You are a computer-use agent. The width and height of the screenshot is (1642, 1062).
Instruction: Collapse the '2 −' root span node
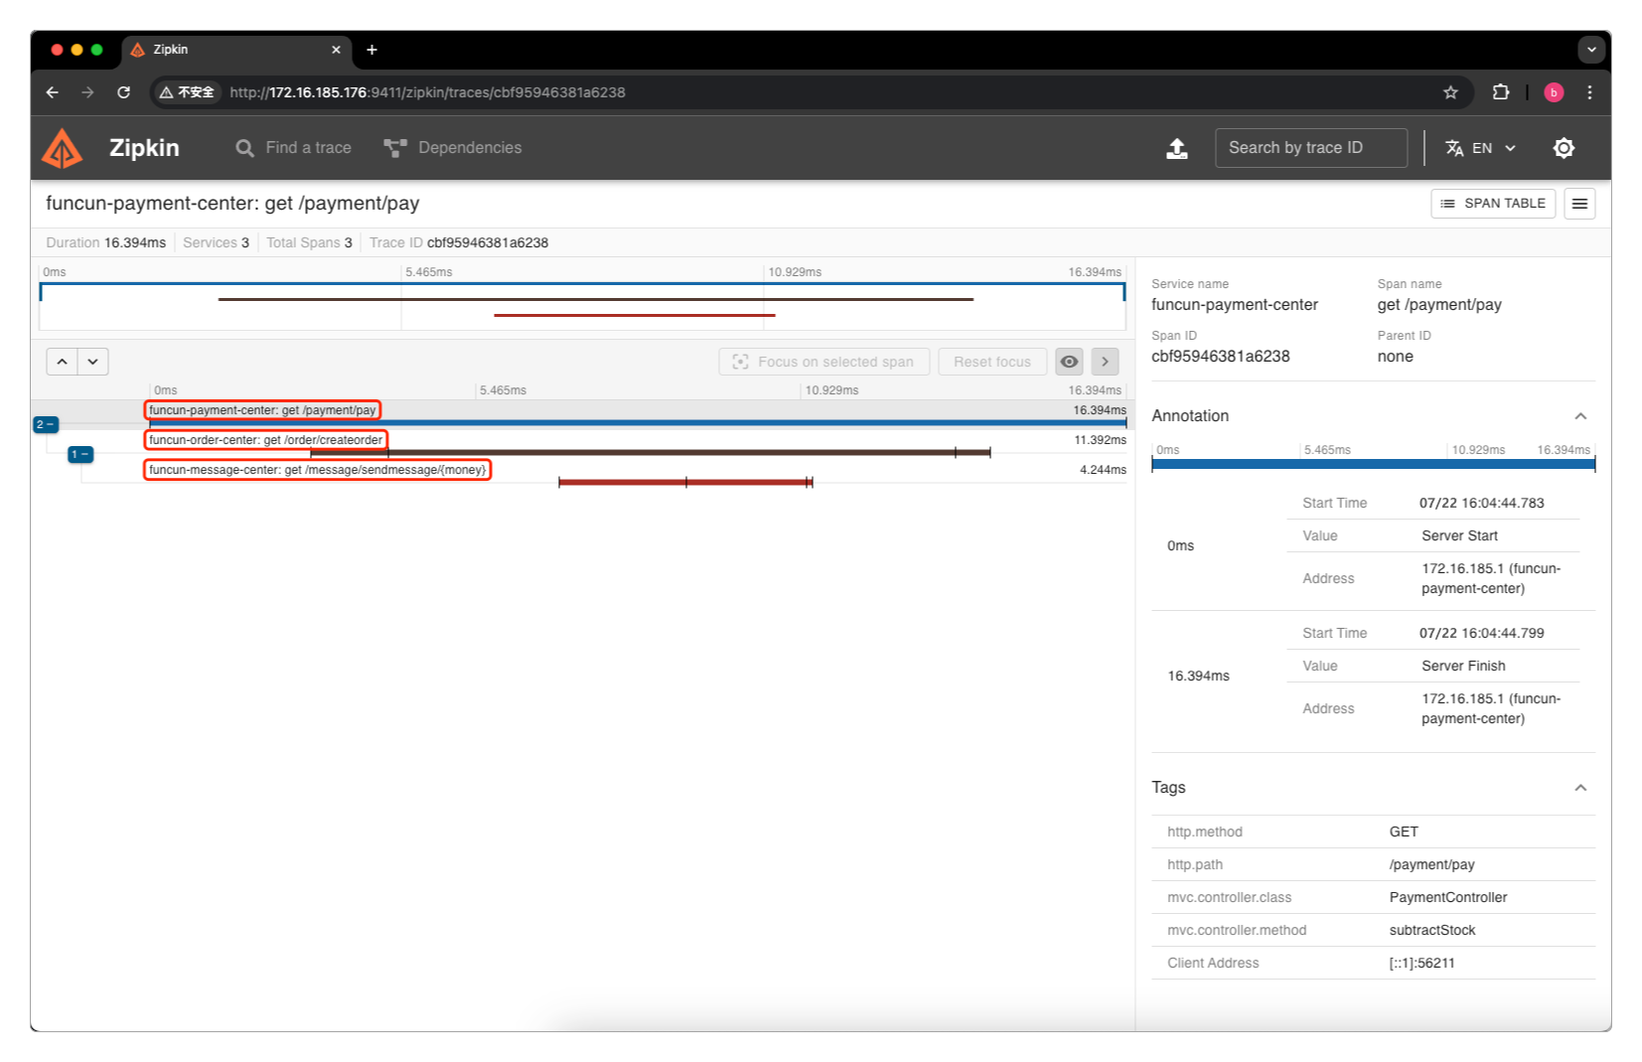pos(46,424)
